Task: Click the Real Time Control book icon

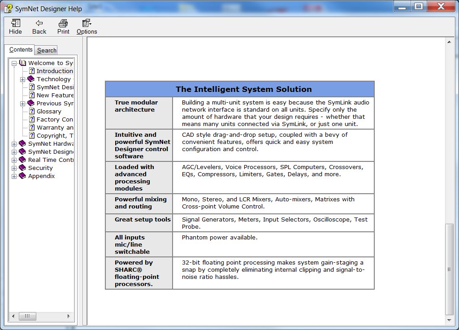Action: click(22, 160)
